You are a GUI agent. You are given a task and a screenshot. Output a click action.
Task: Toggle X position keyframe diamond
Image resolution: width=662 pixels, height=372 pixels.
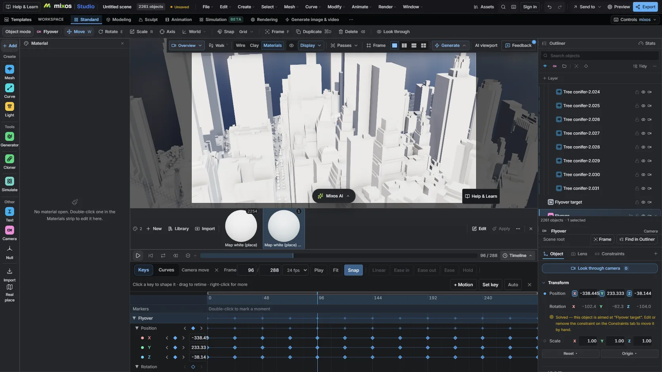coord(175,338)
